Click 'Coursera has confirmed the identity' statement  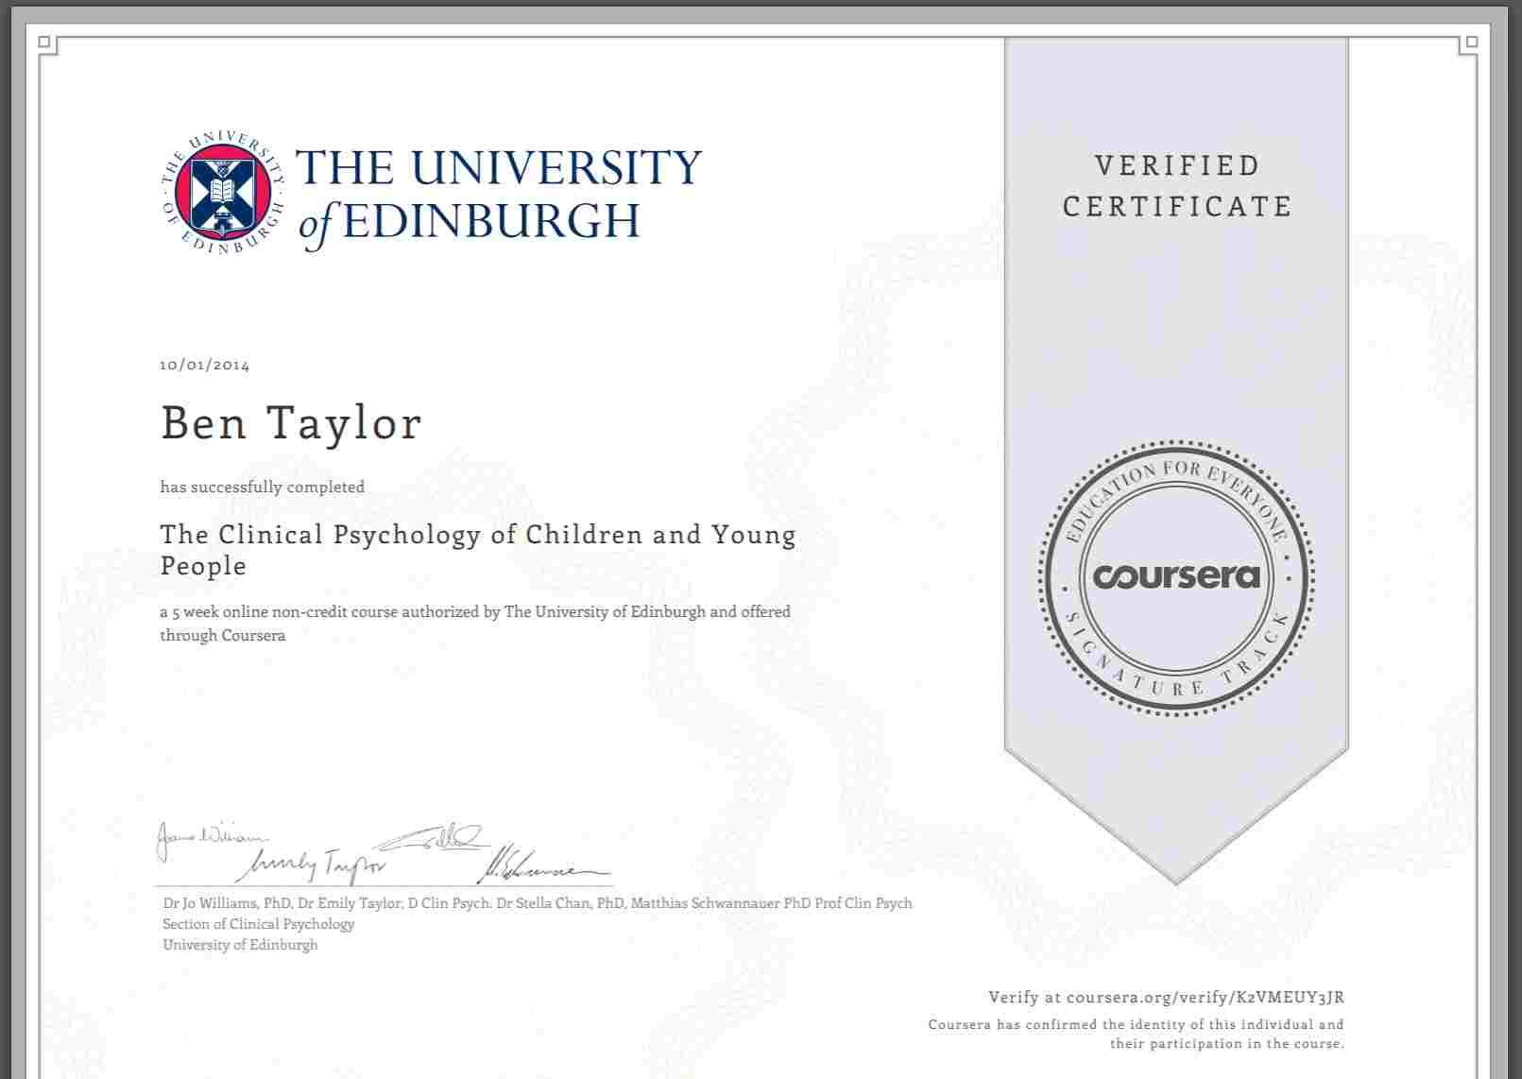click(x=1136, y=1034)
